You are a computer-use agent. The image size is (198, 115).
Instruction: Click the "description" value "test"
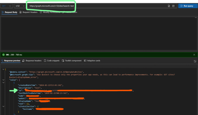pyautogui.click(x=37, y=88)
